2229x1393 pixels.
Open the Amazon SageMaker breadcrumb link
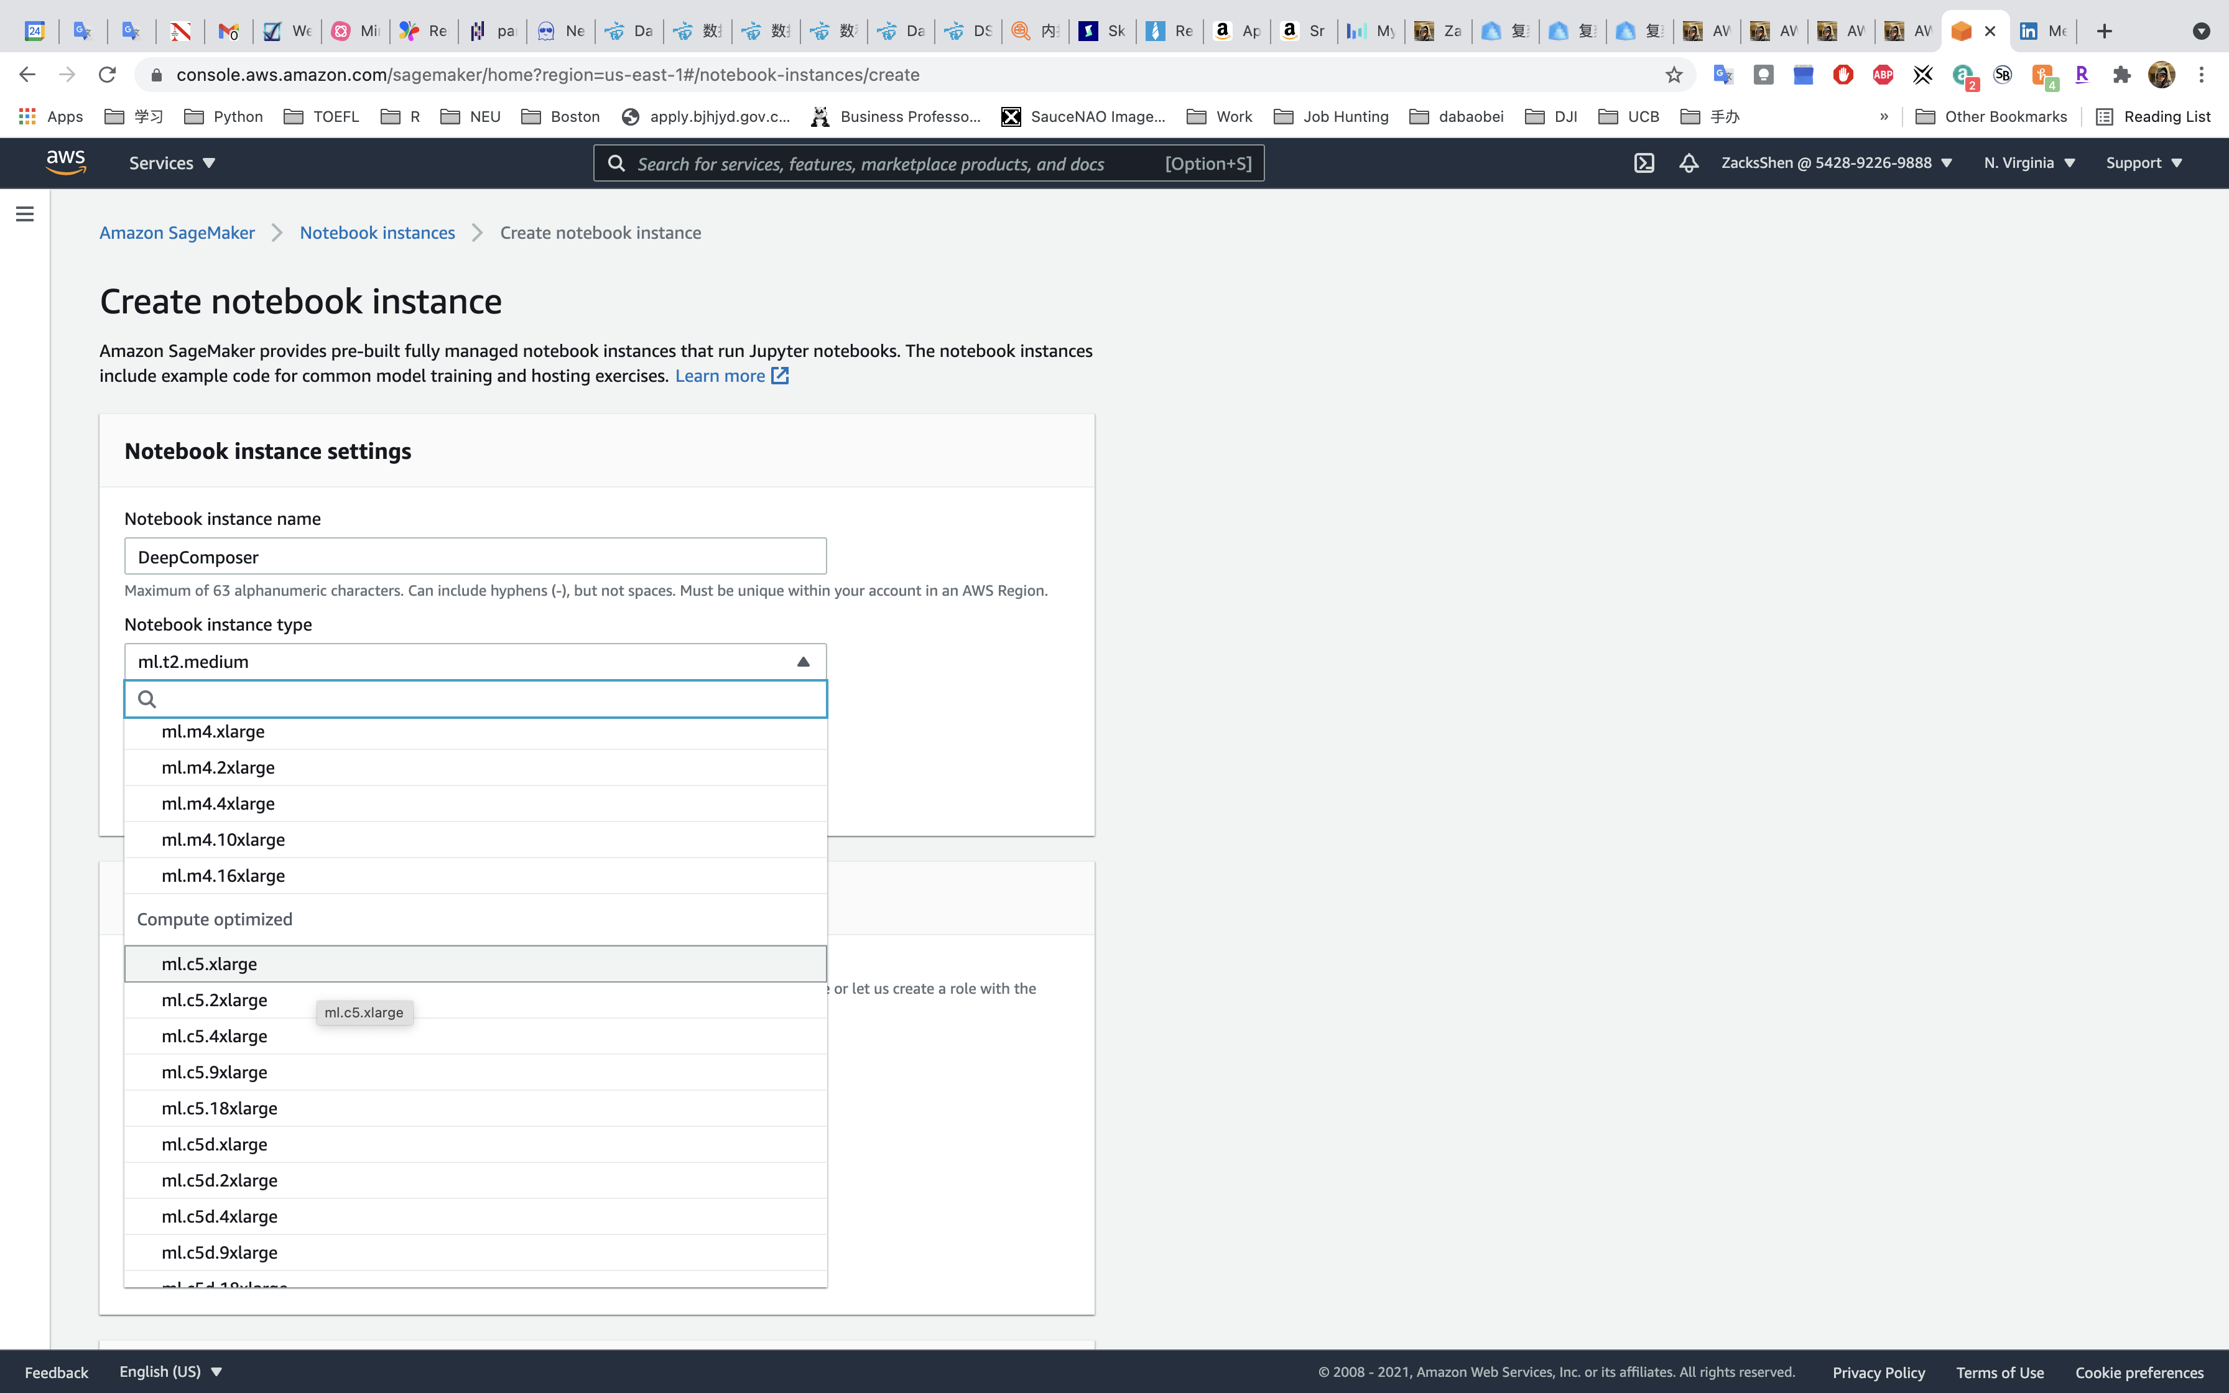coord(177,233)
